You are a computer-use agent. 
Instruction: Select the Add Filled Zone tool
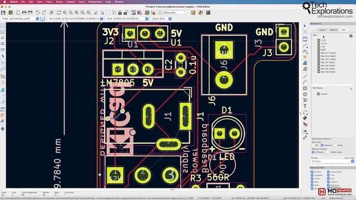coord(305,63)
